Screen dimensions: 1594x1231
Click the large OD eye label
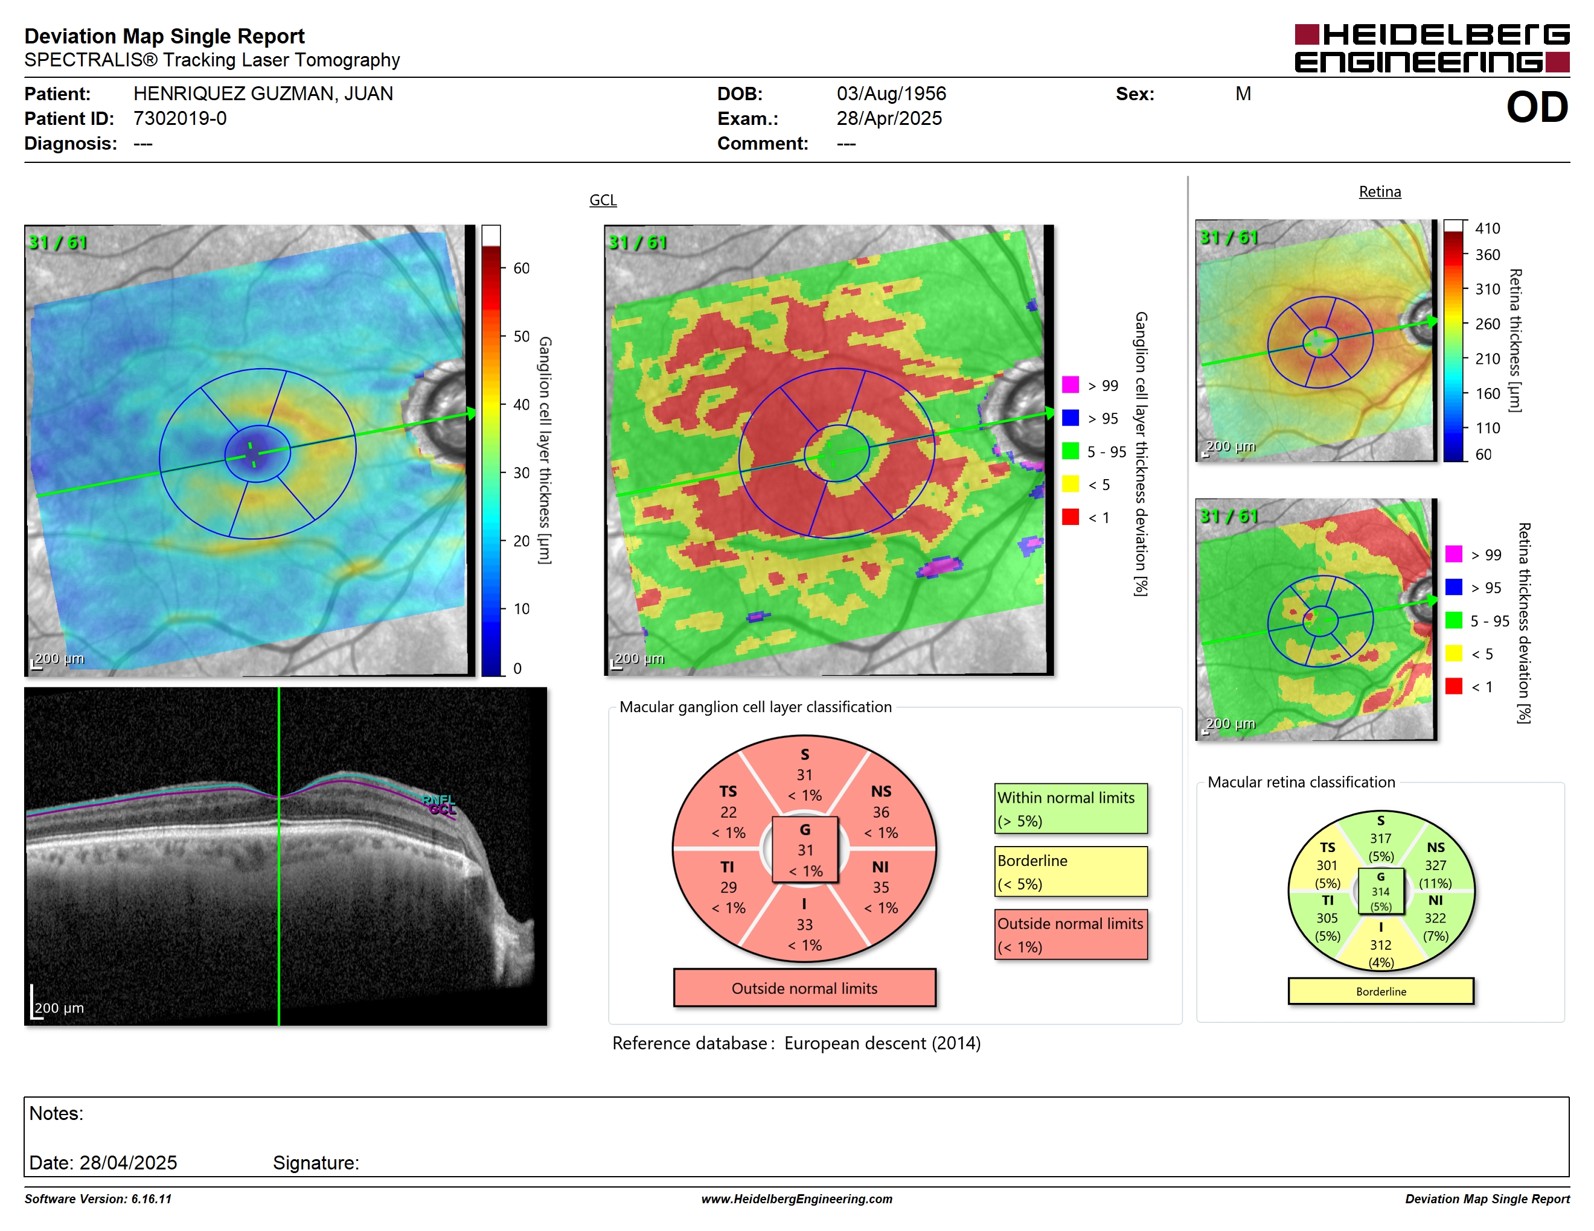point(1537,107)
